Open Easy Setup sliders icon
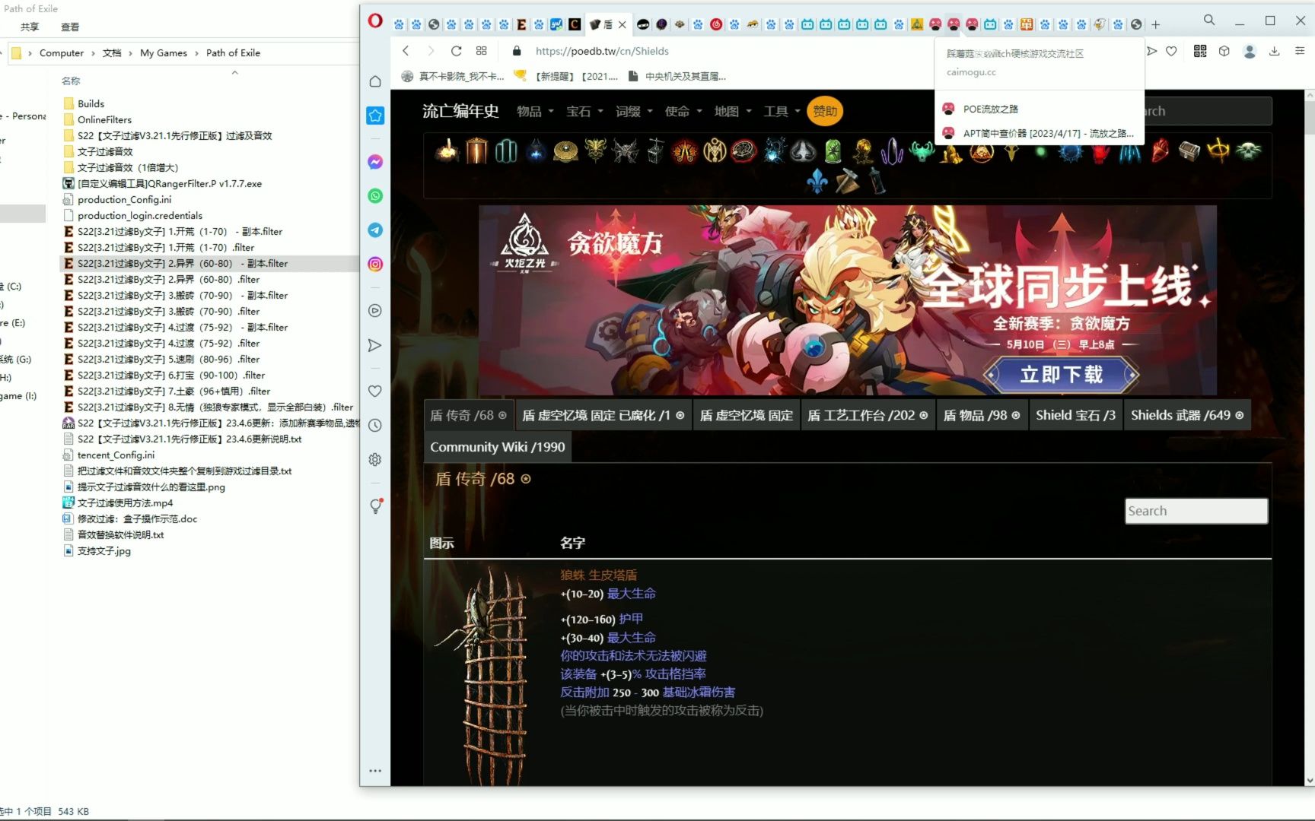Screen dimensions: 1315x821 pyautogui.click(x=1299, y=51)
